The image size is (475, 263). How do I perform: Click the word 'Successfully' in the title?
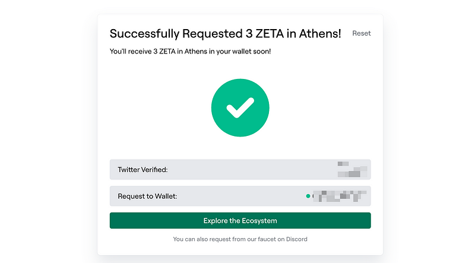point(144,34)
